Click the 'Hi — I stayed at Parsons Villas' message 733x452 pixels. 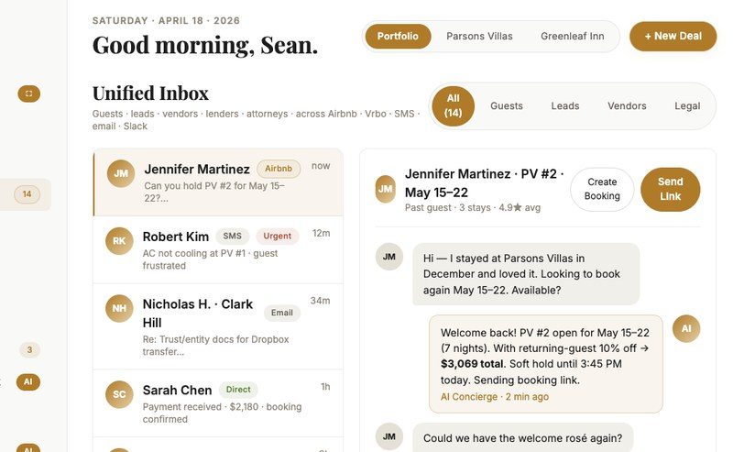526,274
